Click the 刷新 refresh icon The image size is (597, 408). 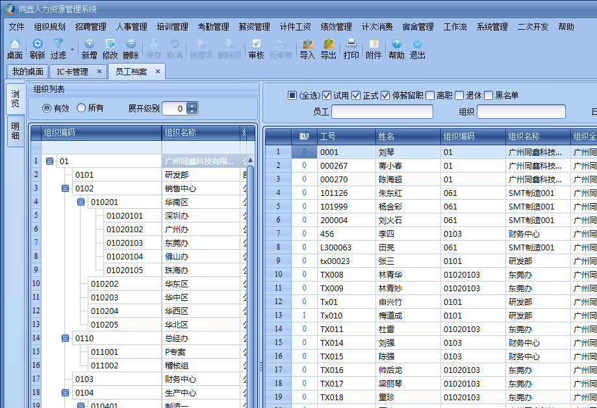[37, 44]
